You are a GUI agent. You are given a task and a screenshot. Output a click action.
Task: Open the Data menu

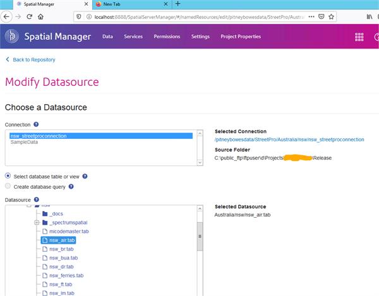tap(107, 37)
